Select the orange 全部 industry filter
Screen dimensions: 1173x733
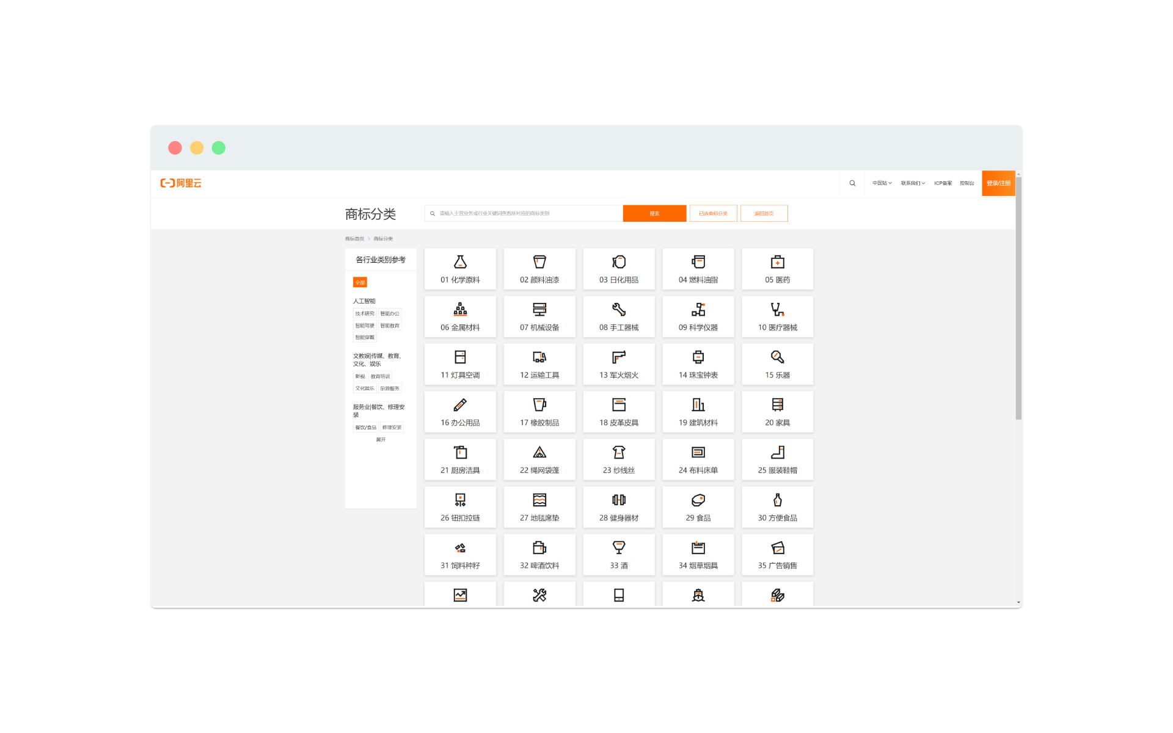pyautogui.click(x=360, y=282)
